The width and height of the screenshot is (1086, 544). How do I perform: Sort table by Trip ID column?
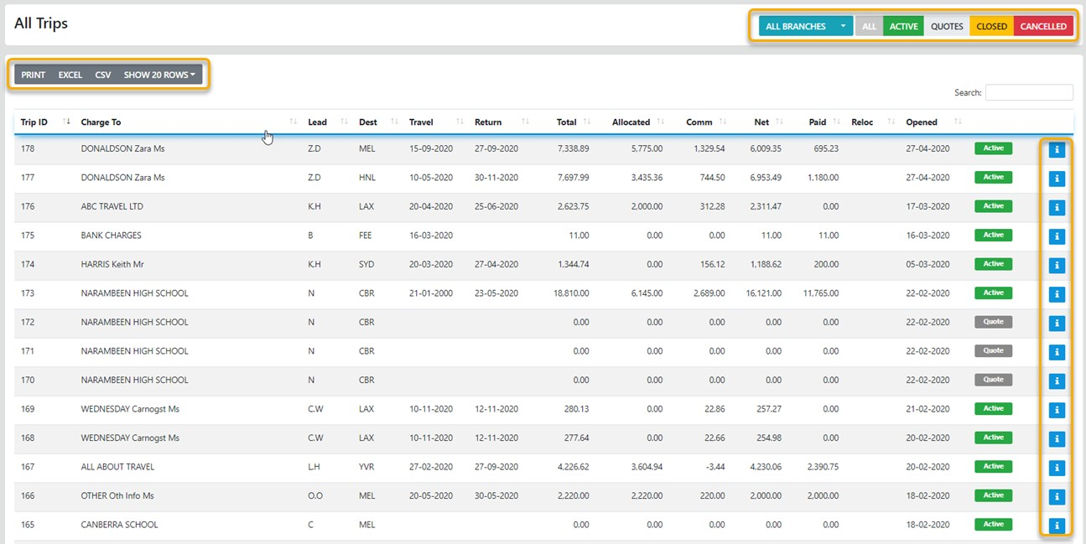click(x=34, y=122)
